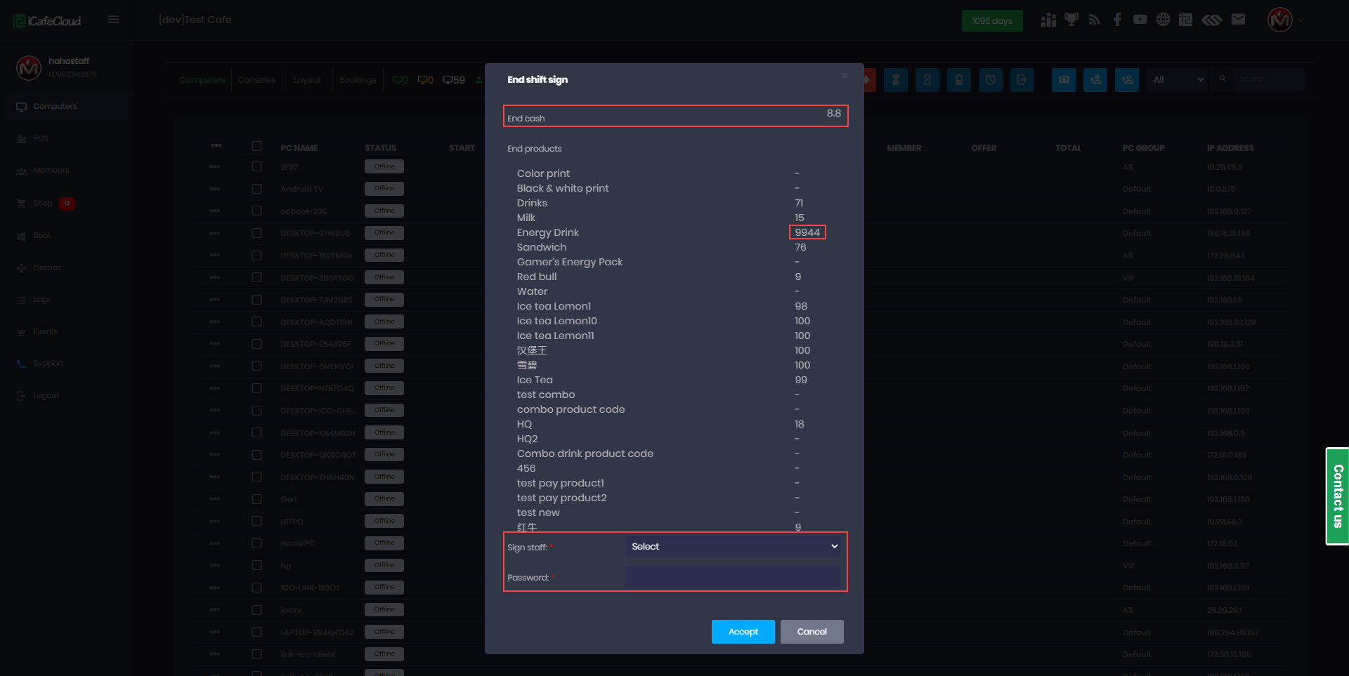Viewport: 1349px width, 676px height.
Task: Open the mail envelope icon
Action: pyautogui.click(x=1238, y=20)
